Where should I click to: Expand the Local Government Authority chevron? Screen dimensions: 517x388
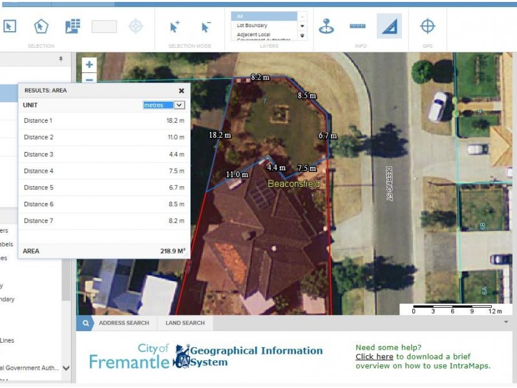(66, 368)
